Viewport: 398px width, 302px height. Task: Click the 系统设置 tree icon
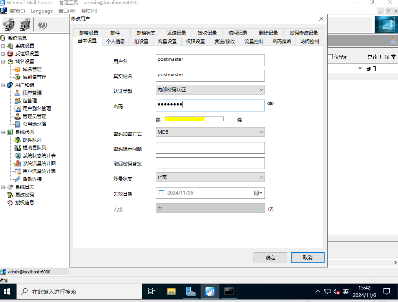pos(10,46)
